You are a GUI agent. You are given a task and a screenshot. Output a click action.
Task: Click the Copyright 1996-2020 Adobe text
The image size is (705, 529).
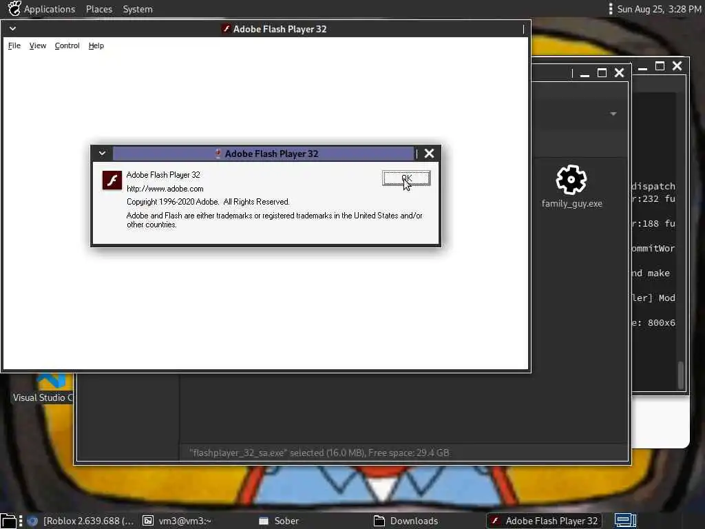click(x=208, y=202)
